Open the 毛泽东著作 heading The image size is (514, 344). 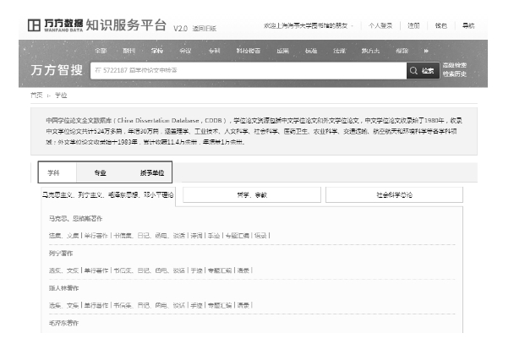coord(64,323)
